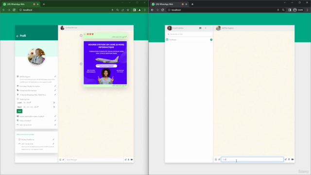Go back in right browser window

point(152,10)
